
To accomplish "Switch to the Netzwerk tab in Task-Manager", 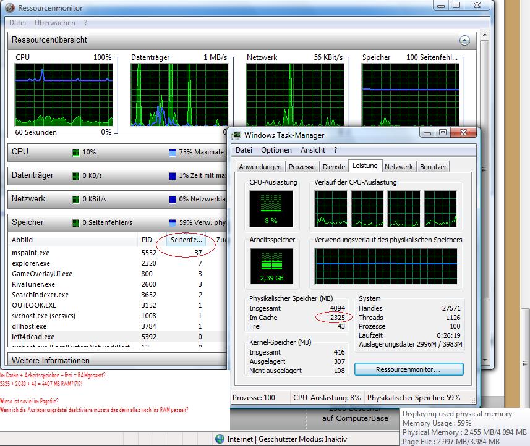I will click(399, 167).
